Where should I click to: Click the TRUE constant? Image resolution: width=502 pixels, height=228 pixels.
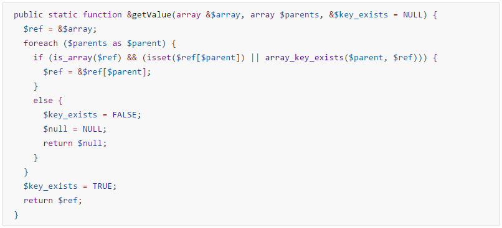102,186
